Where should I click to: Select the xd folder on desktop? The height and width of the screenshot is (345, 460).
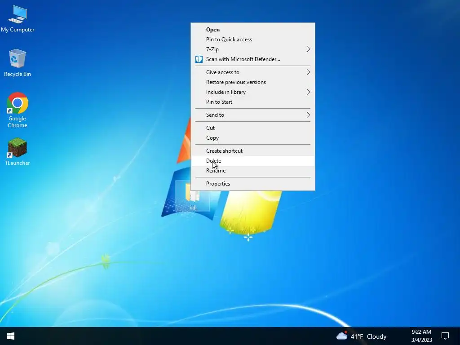[192, 196]
